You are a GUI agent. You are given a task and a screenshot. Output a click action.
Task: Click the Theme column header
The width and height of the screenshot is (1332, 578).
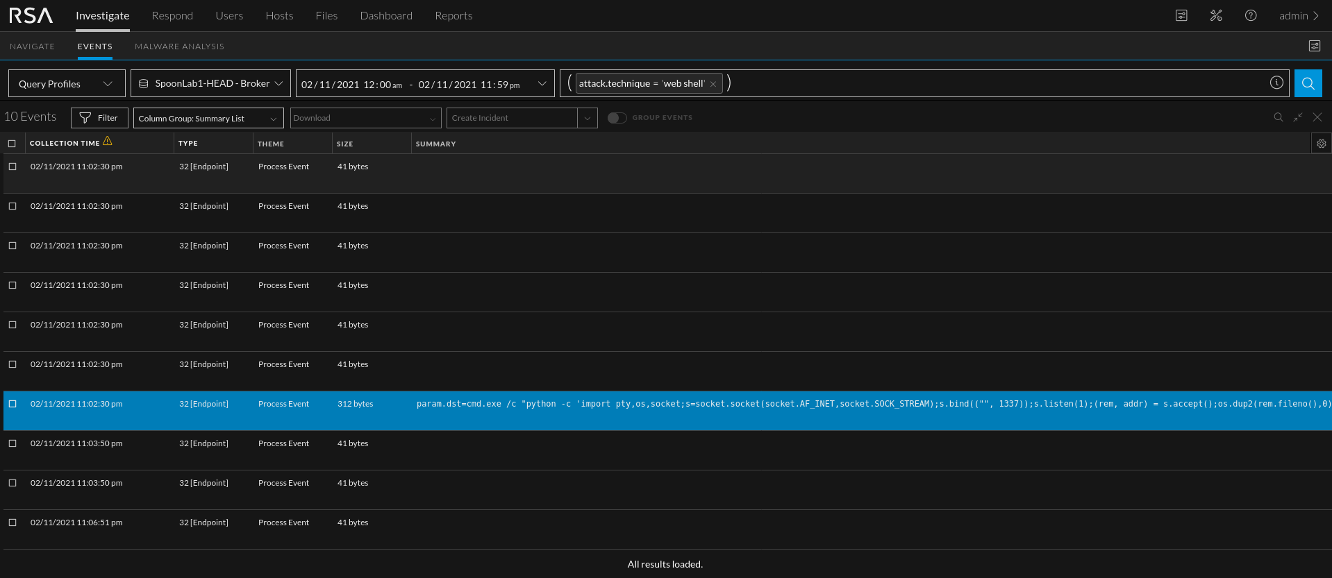pos(271,144)
